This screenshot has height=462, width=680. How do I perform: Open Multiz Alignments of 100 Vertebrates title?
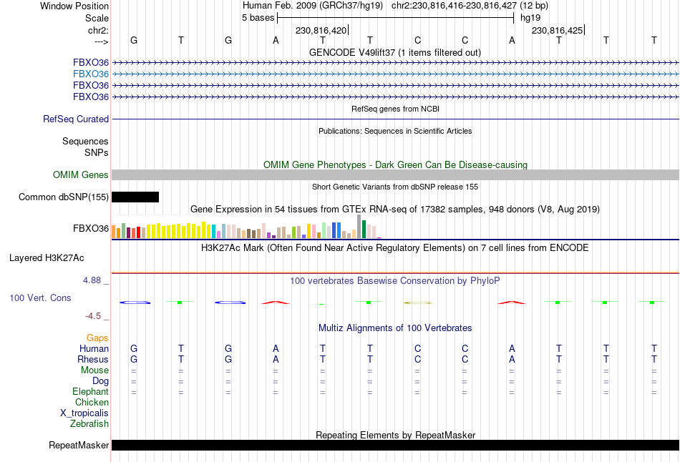click(395, 328)
